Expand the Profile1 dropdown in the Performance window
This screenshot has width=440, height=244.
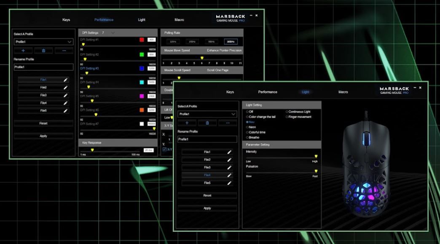pos(70,42)
